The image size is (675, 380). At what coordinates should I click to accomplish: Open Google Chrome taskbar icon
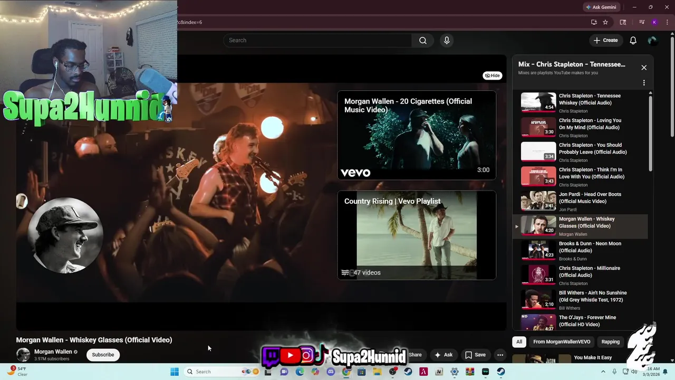[x=346, y=372]
